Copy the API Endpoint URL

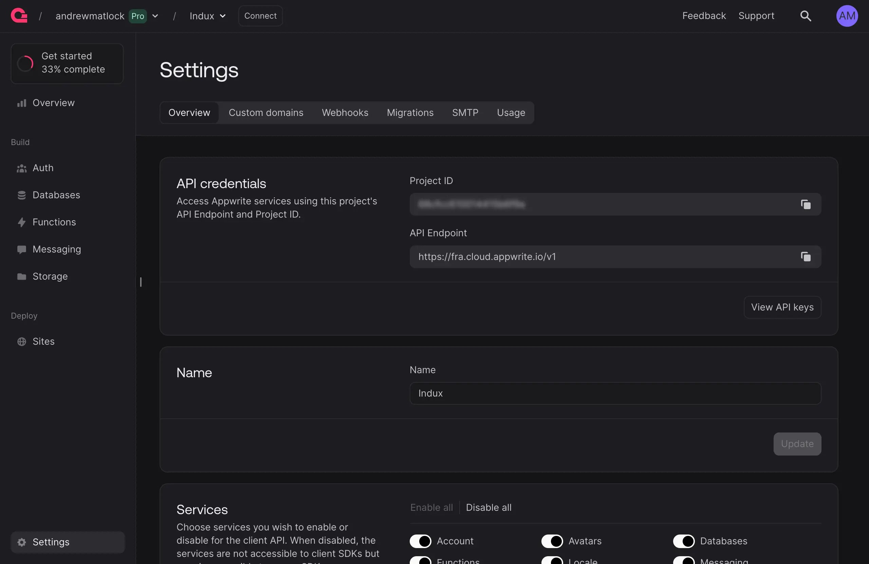pyautogui.click(x=806, y=257)
